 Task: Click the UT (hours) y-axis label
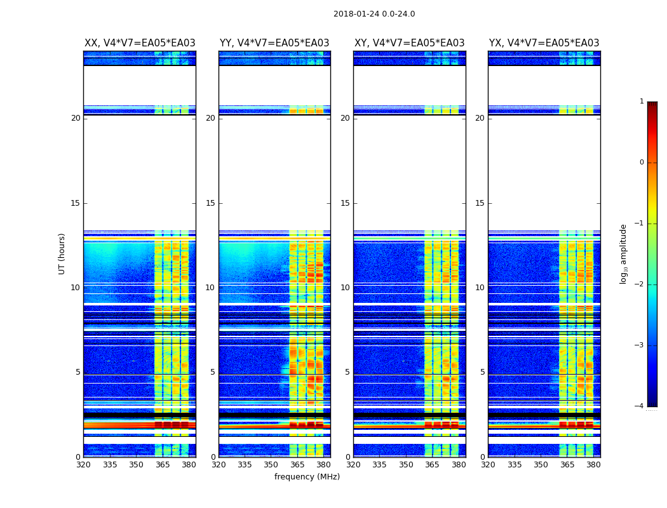point(62,253)
